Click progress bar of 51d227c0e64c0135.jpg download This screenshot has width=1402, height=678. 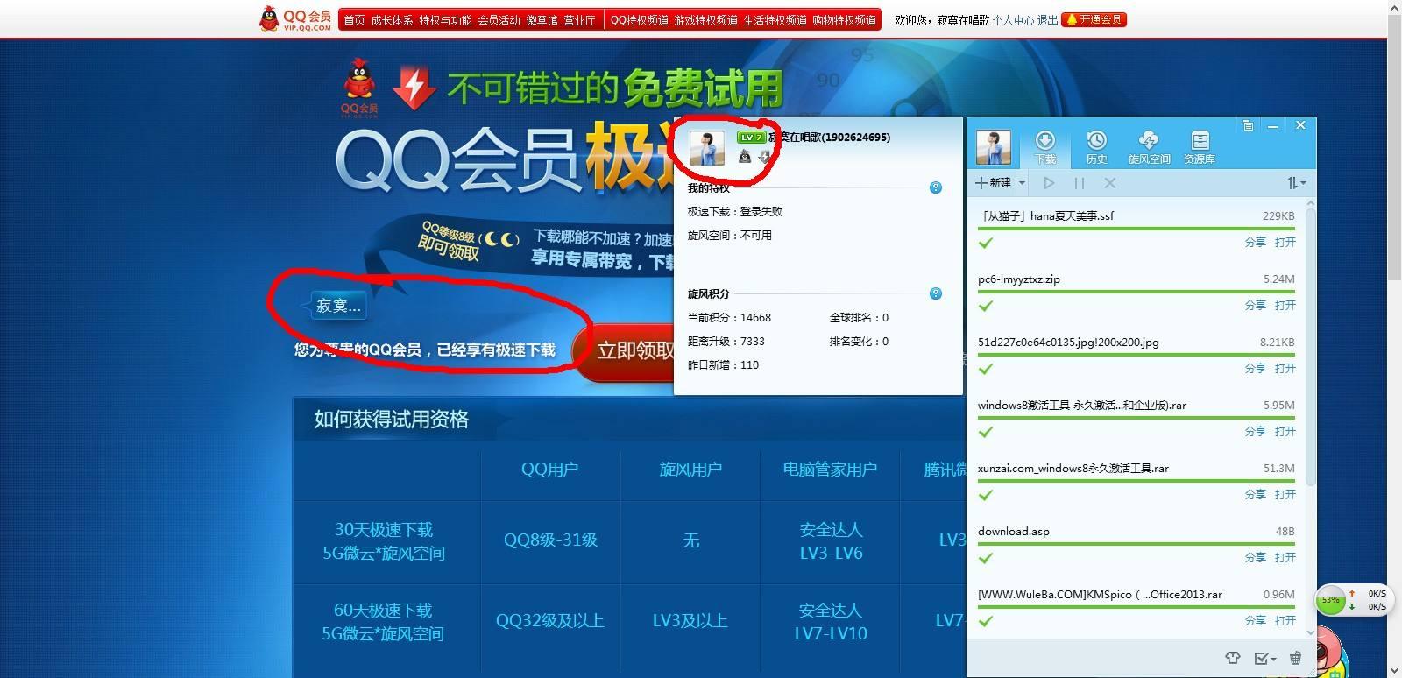(x=1136, y=355)
